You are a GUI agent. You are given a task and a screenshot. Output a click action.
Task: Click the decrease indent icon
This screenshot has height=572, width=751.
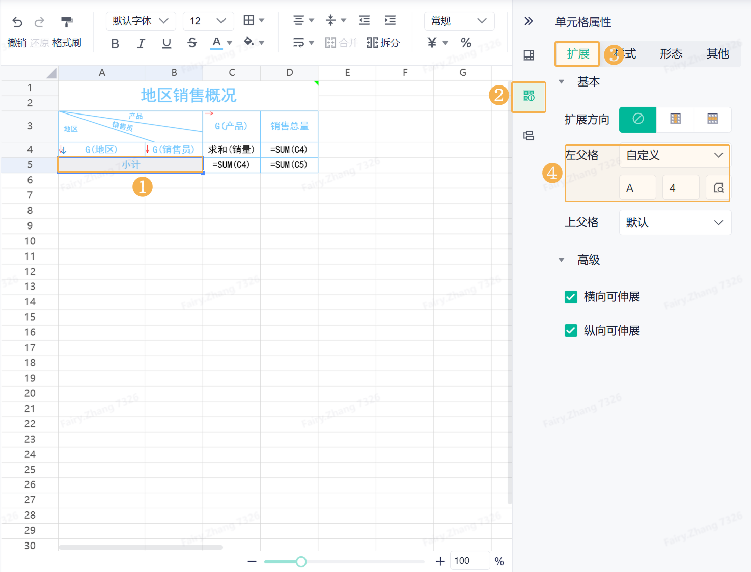coord(365,20)
